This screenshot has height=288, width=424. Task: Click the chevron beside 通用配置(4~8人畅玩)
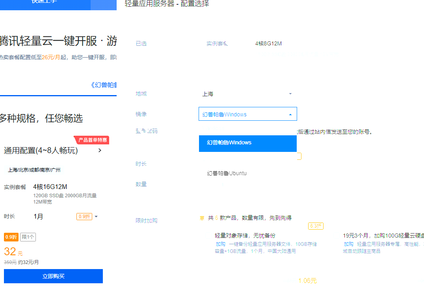(x=100, y=150)
